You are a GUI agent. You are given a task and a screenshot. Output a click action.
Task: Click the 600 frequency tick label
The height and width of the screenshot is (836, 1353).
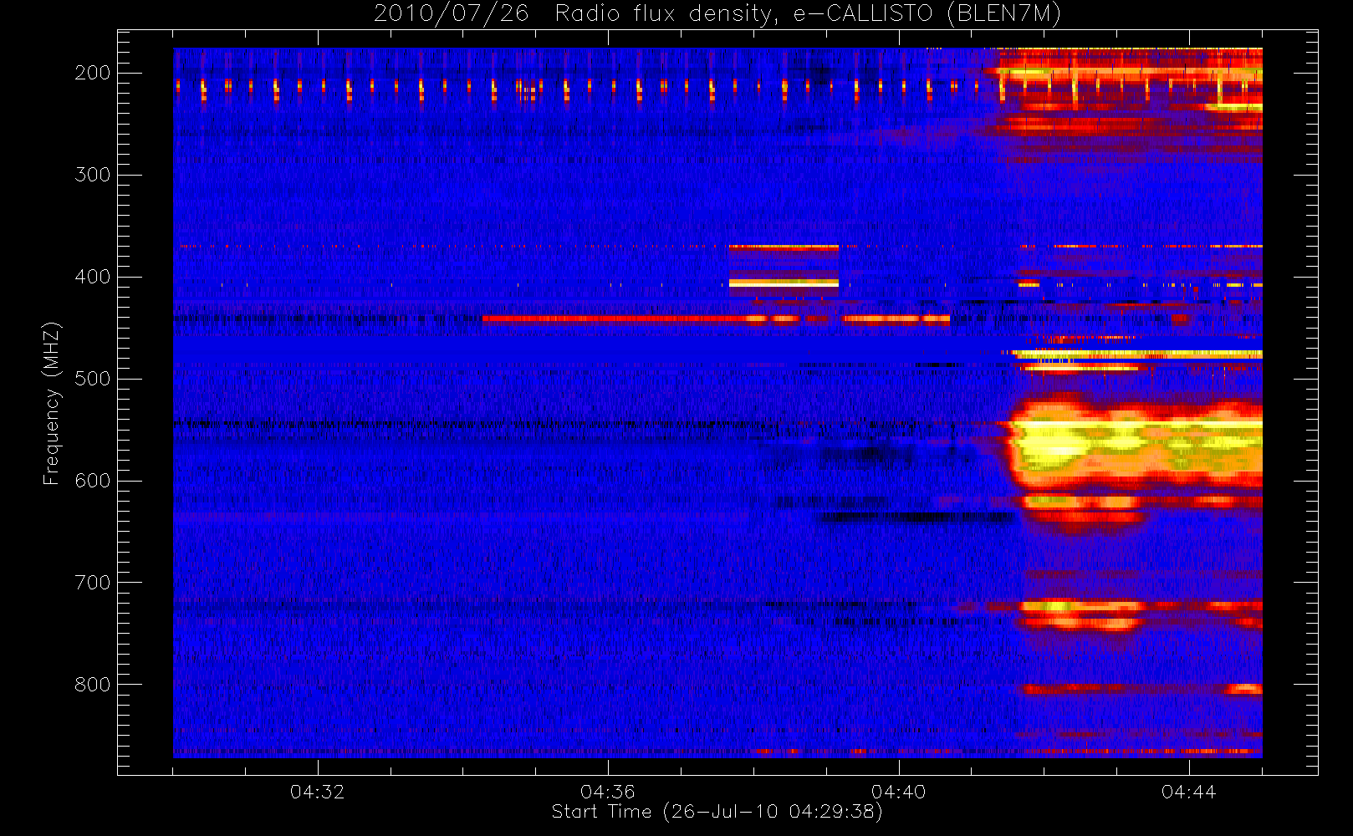pyautogui.click(x=92, y=481)
